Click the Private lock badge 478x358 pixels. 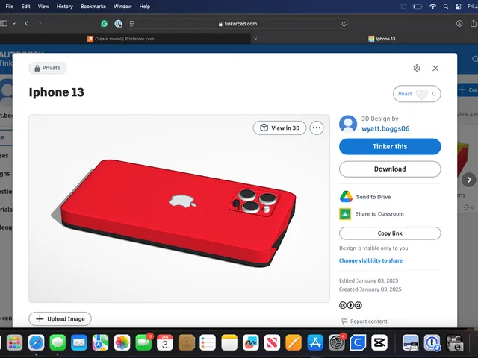pyautogui.click(x=48, y=68)
